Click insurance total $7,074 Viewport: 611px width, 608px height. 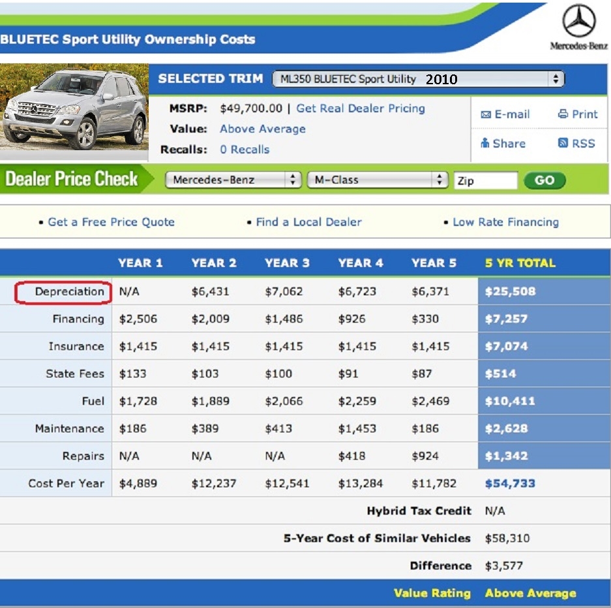506,346
